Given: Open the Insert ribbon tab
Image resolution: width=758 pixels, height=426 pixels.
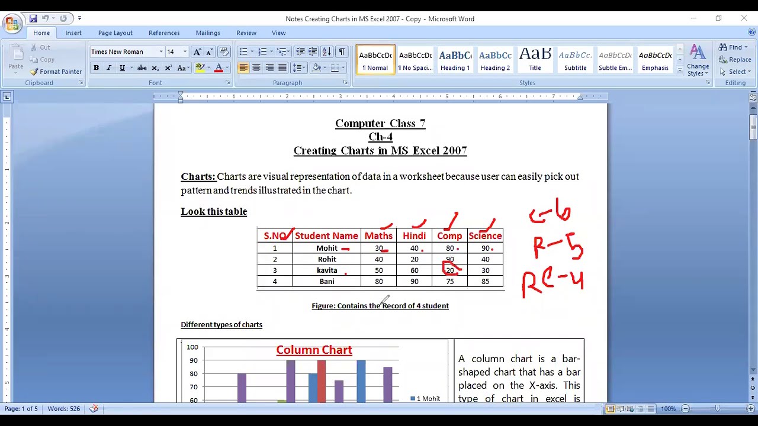Looking at the screenshot, I should pos(73,33).
